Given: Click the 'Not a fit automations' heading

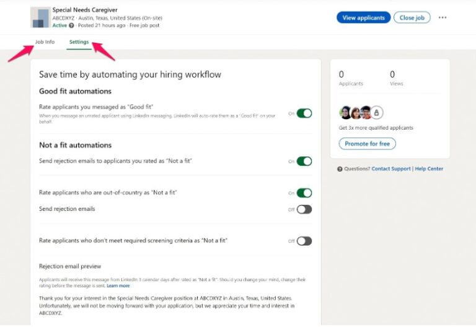Looking at the screenshot, I should [75, 145].
